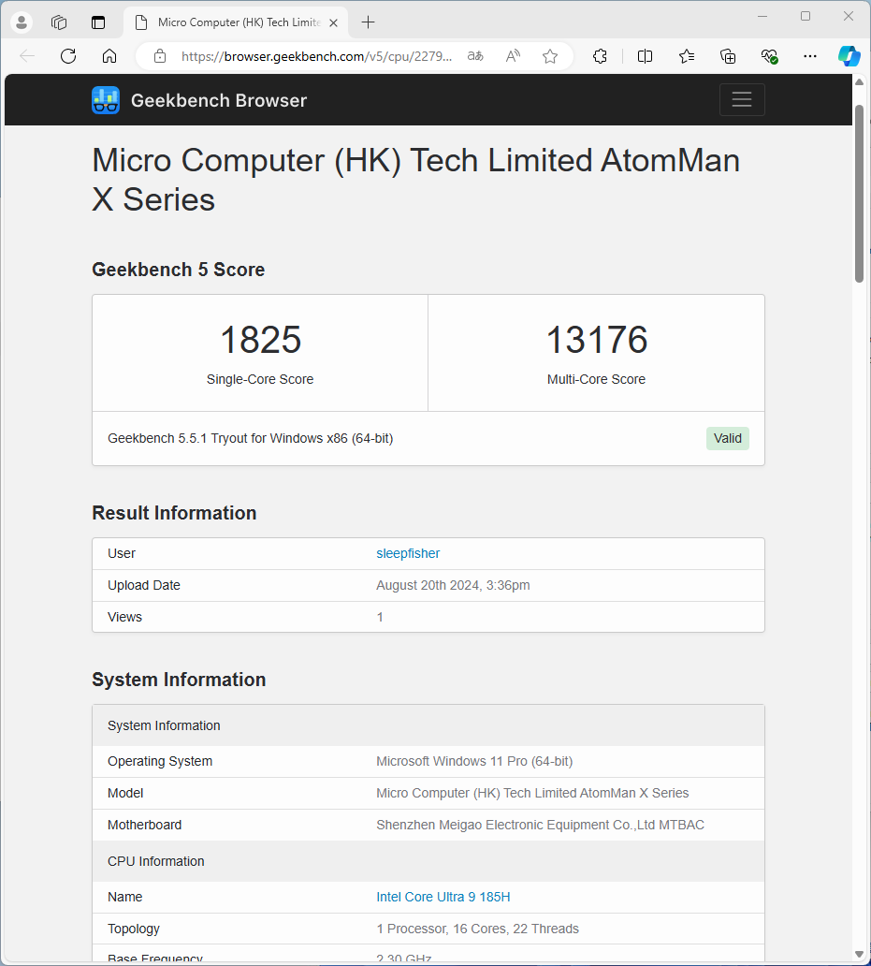Open the Collections icon

(728, 56)
